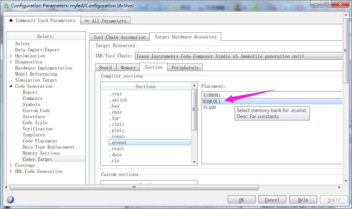Open Simulation Target settings
This screenshot has height=209, width=352.
point(36,80)
